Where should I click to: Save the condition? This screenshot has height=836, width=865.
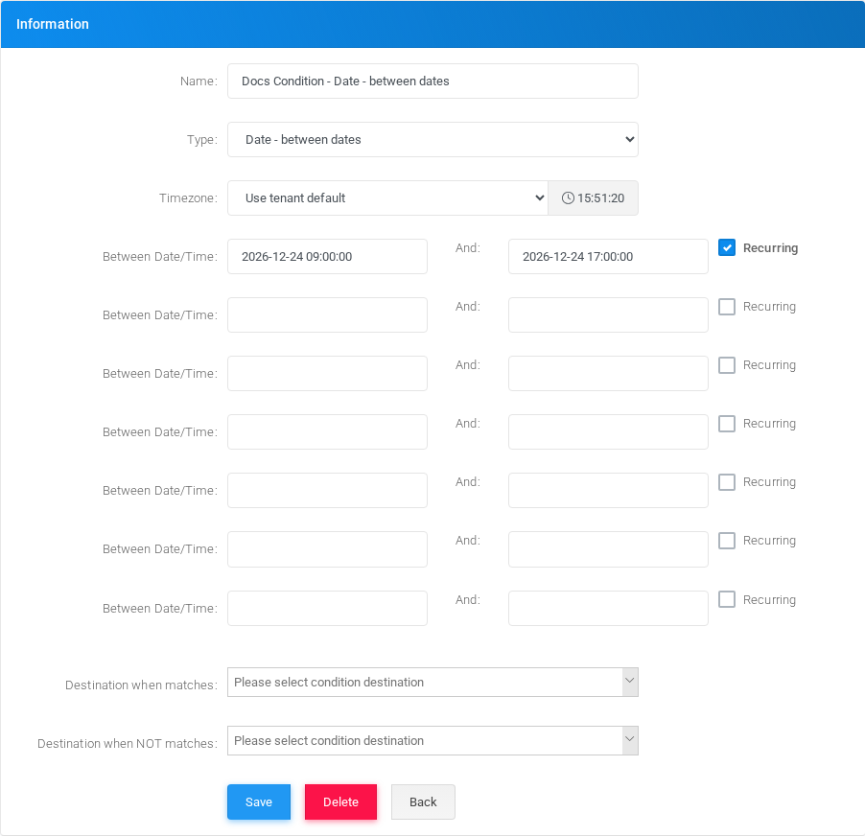click(x=259, y=801)
